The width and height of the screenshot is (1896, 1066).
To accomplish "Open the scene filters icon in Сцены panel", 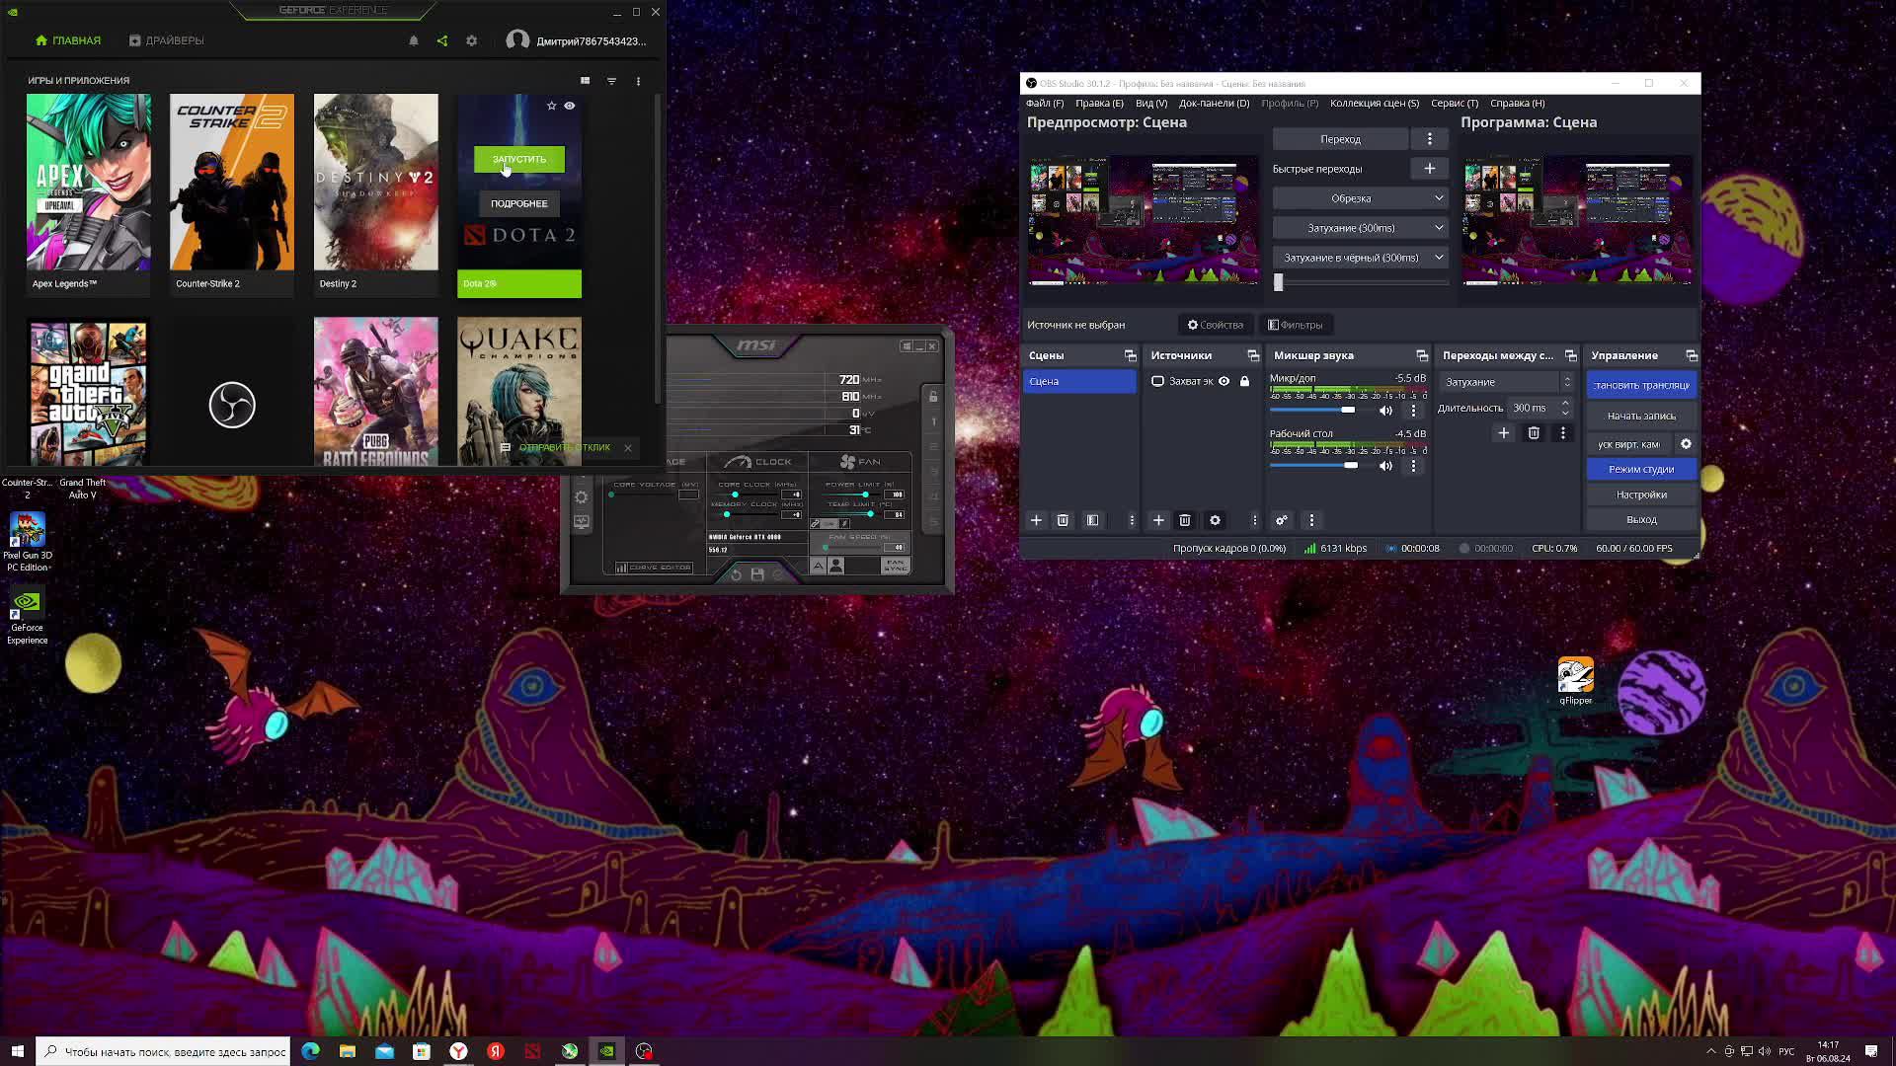I will click(x=1092, y=520).
